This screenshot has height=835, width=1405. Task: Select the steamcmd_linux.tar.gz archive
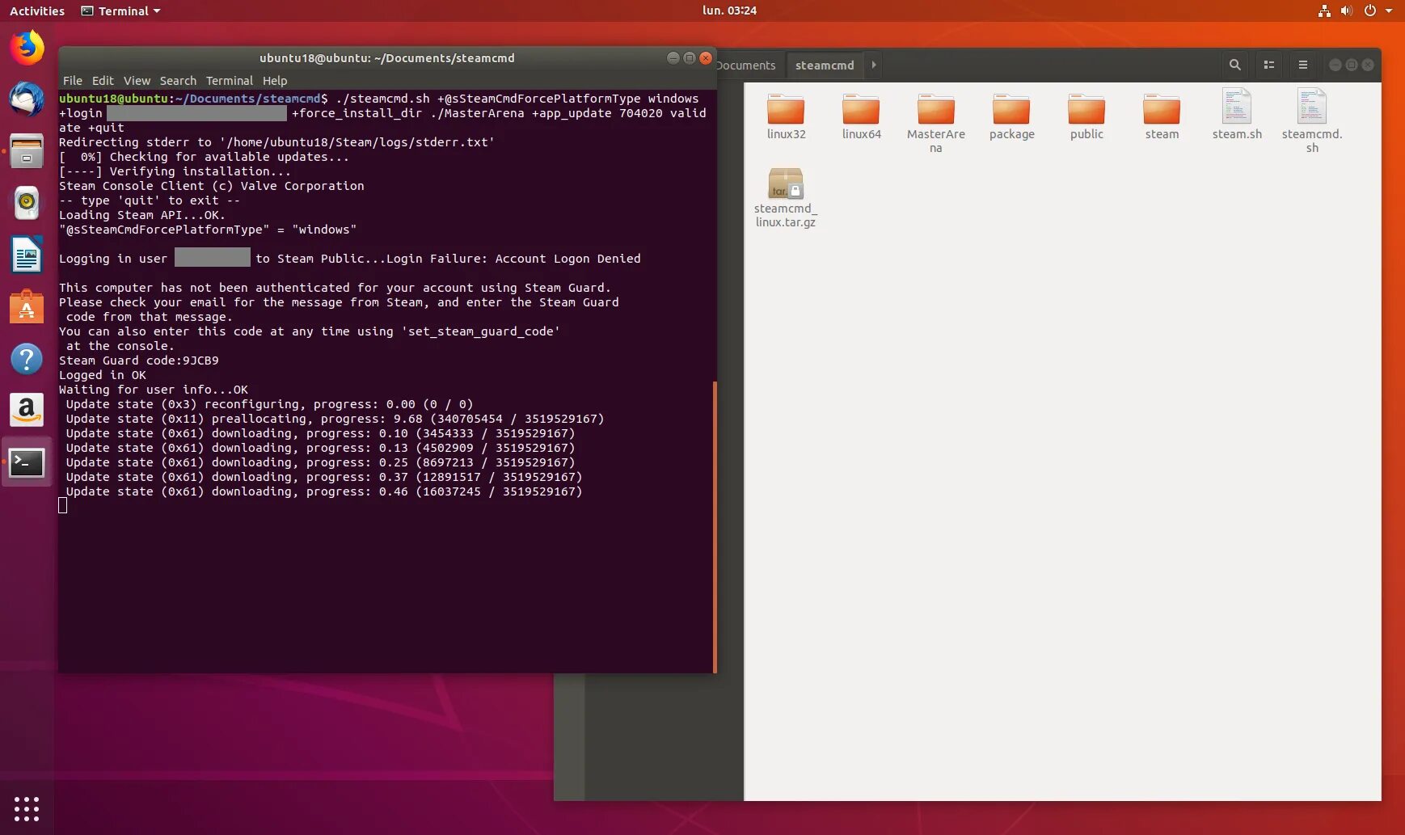point(786,197)
